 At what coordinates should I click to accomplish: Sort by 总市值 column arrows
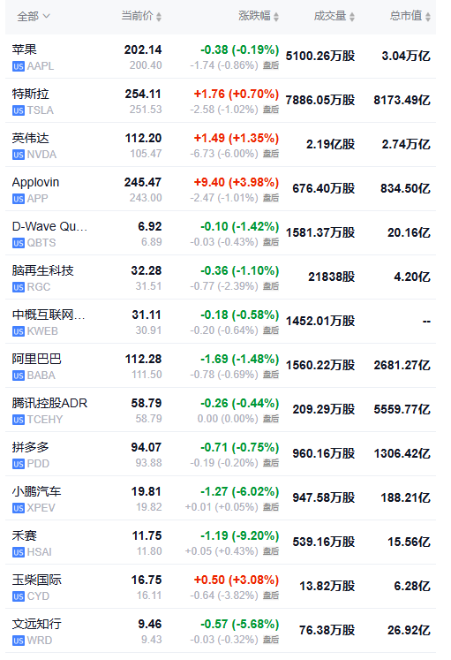(428, 17)
